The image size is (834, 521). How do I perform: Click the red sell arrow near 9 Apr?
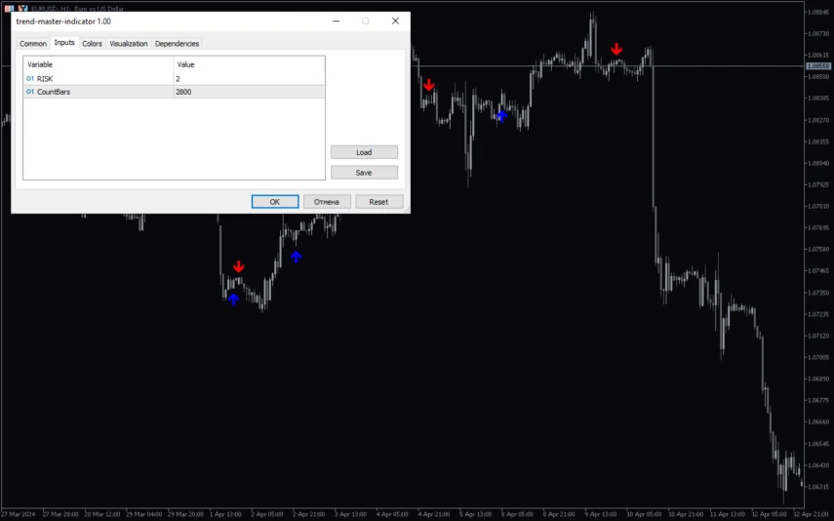pos(616,49)
